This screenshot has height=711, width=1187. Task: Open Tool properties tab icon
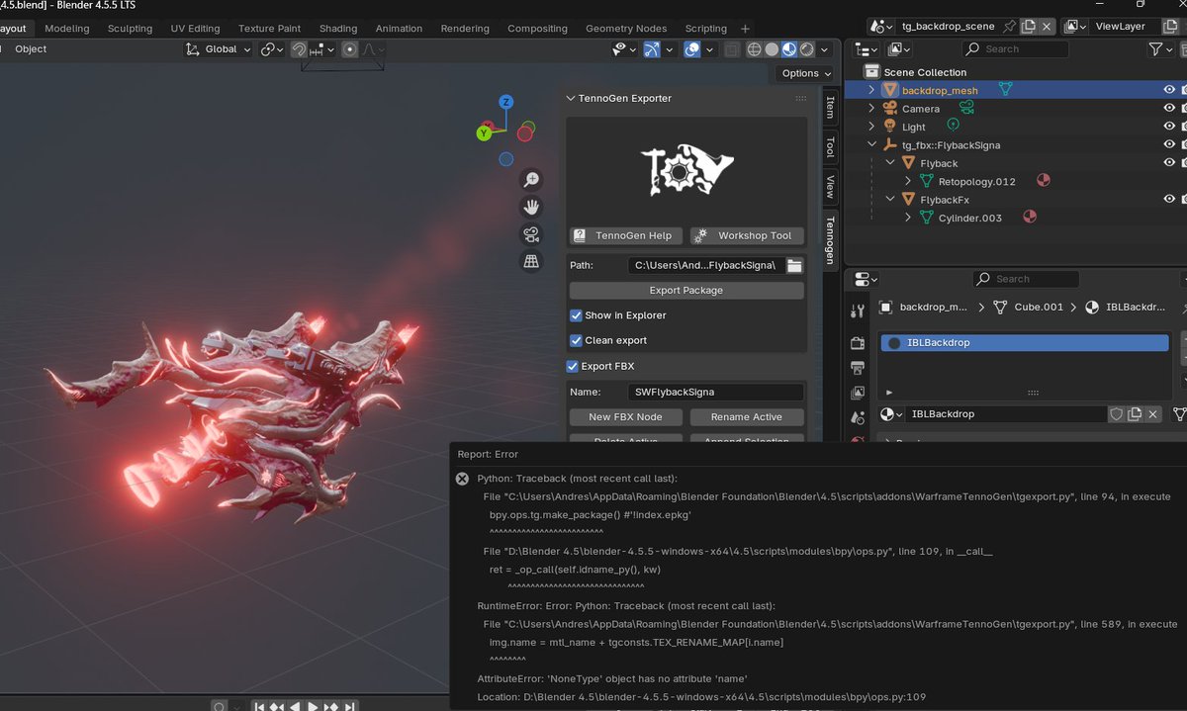pyautogui.click(x=858, y=311)
